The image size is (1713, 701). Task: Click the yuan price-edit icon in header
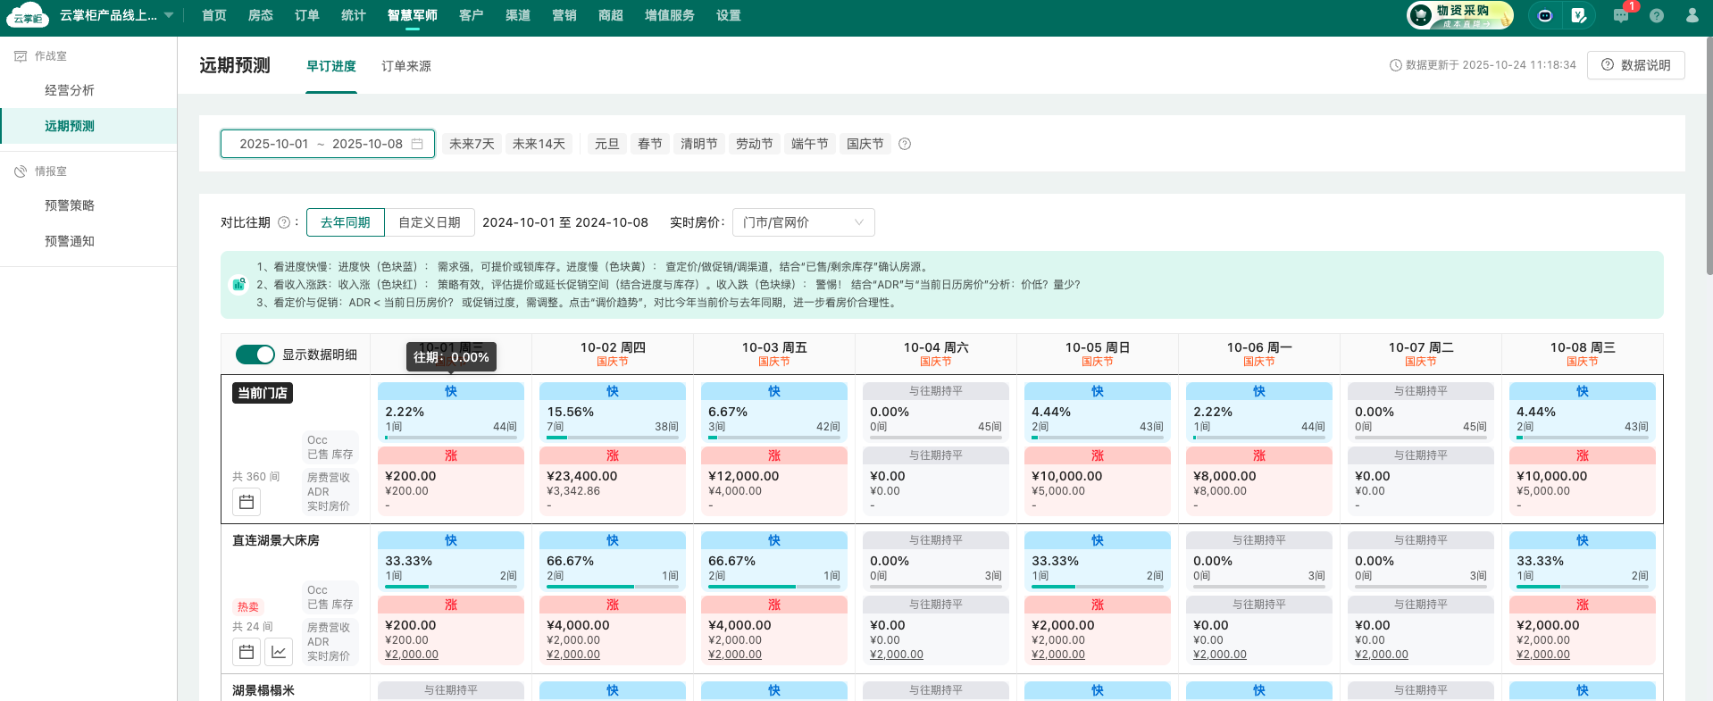(x=1579, y=15)
